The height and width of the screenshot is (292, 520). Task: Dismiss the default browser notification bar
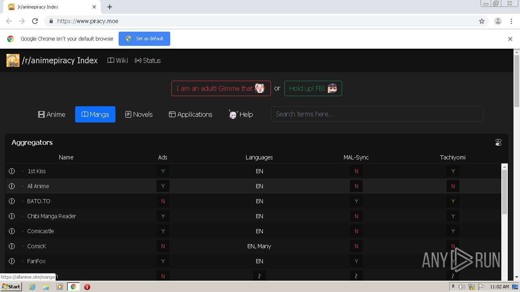point(510,39)
